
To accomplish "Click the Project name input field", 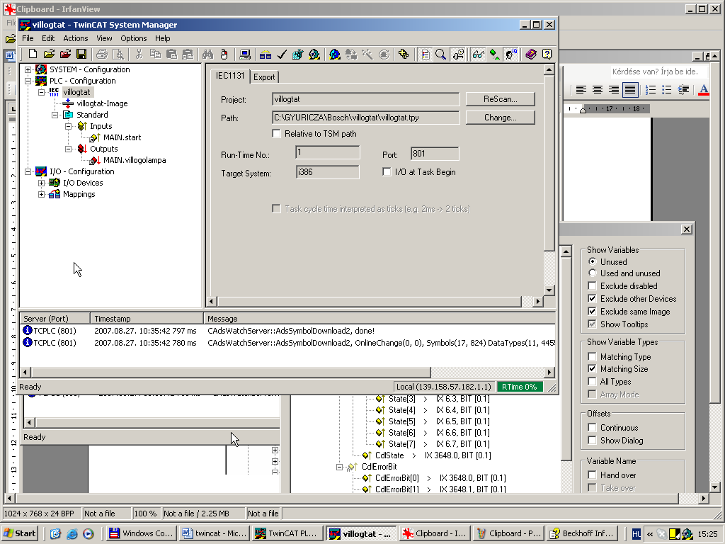I will (x=366, y=99).
